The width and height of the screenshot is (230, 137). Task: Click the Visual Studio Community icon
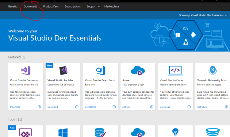click(26, 70)
